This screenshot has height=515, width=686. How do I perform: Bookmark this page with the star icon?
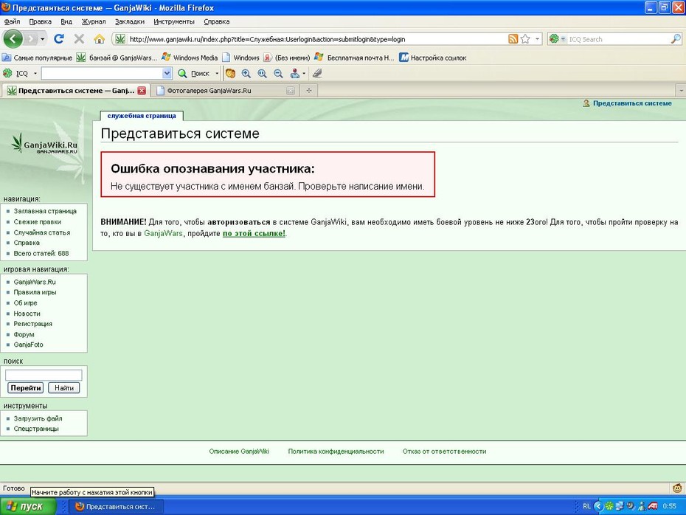(525, 39)
